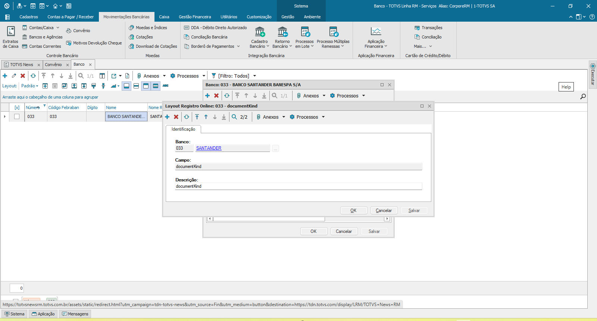This screenshot has width=597, height=321.
Task: Expand Borderô de Pagamentos dropdown
Action: click(x=238, y=46)
